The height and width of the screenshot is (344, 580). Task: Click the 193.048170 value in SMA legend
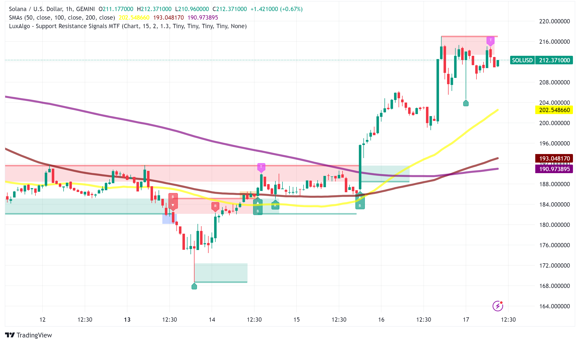[168, 18]
